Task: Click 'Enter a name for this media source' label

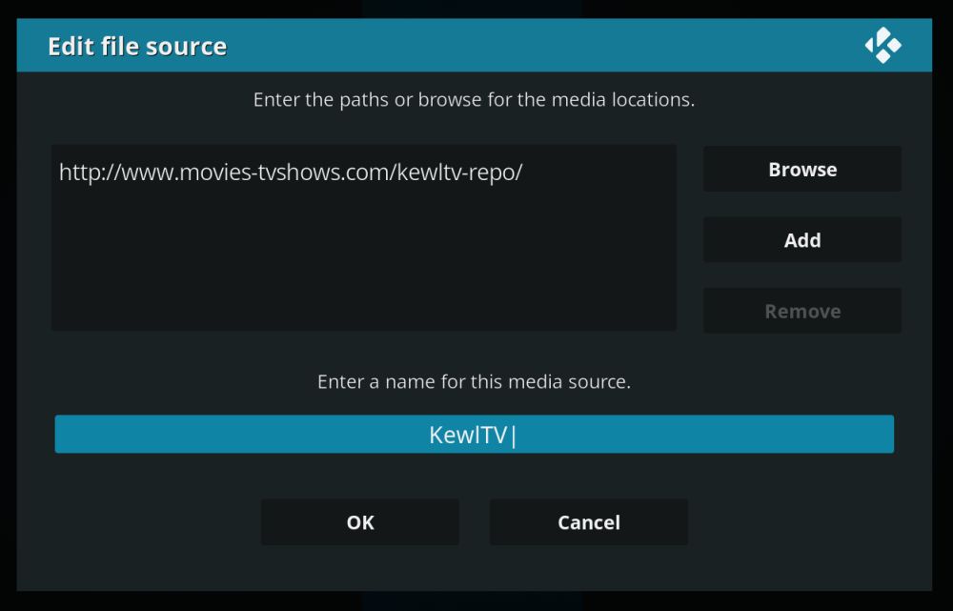Action: pyautogui.click(x=474, y=381)
